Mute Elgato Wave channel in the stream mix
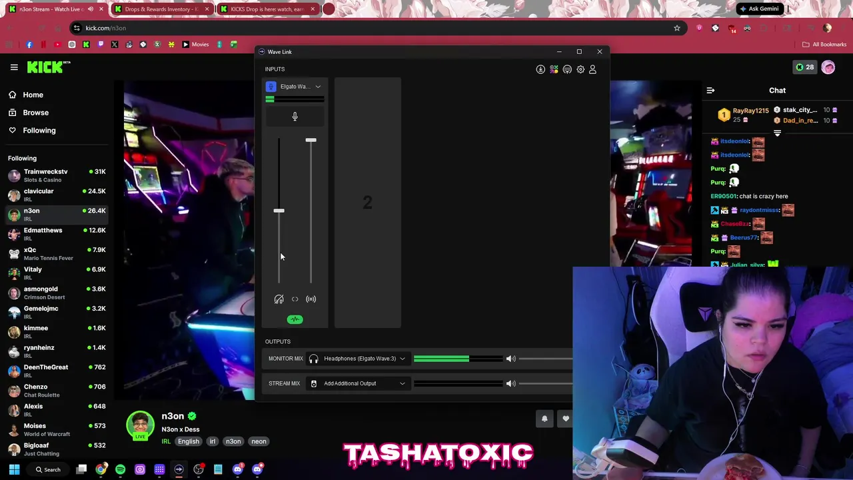The height and width of the screenshot is (480, 853). tap(311, 299)
